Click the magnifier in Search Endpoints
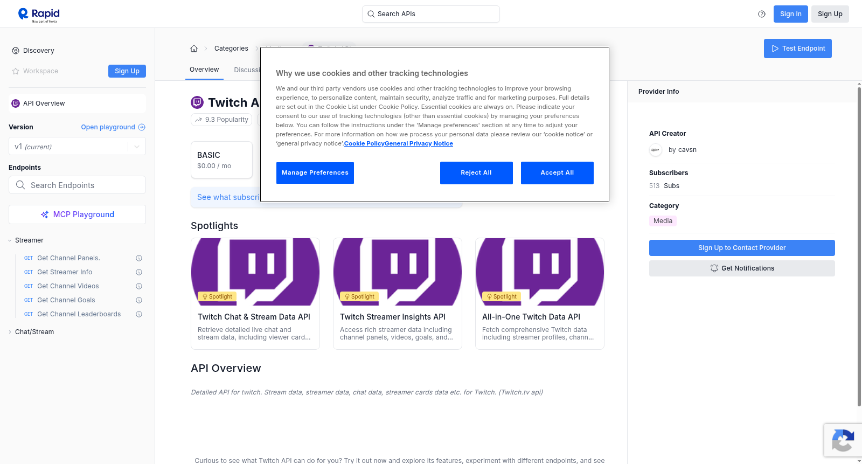Viewport: 862px width, 464px height. point(20,185)
